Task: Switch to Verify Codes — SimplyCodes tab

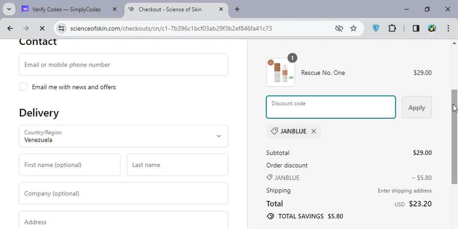Action: tap(66, 9)
